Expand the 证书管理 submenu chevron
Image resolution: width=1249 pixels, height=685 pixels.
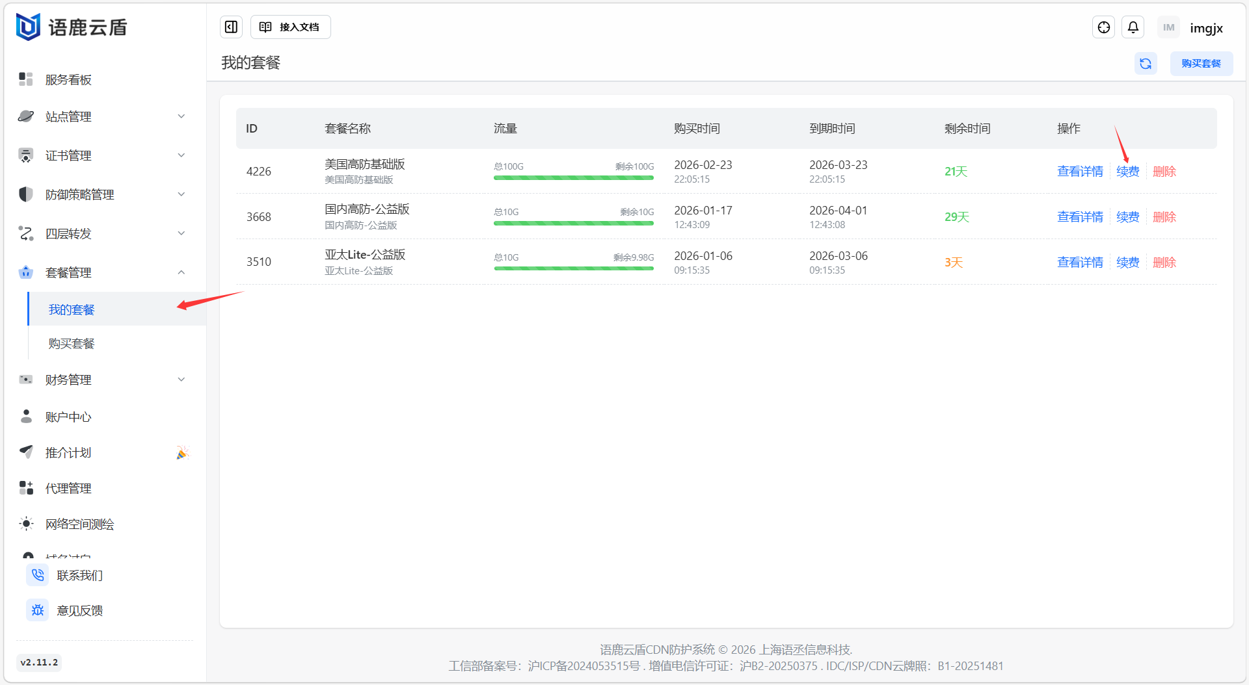pos(181,155)
